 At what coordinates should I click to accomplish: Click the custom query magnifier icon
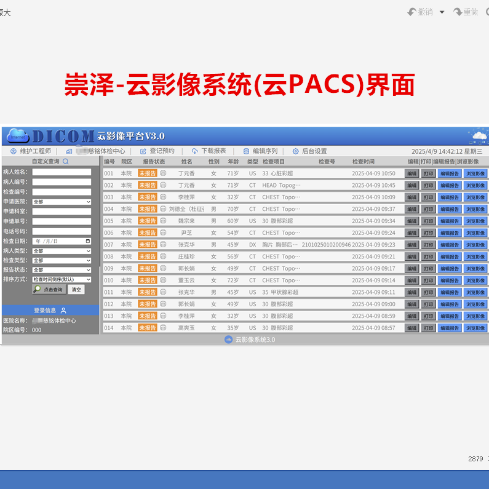65,161
